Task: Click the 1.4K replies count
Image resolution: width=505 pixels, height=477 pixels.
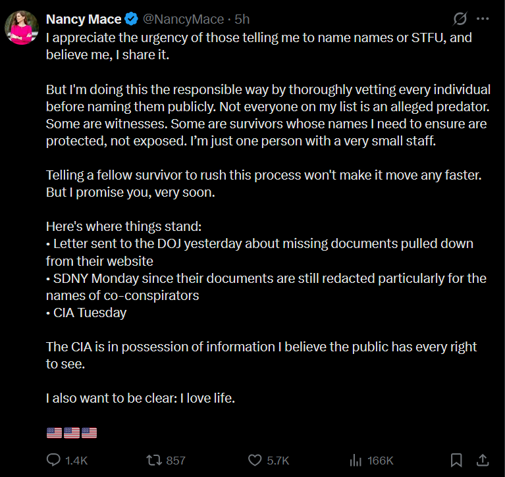Action: 76,461
